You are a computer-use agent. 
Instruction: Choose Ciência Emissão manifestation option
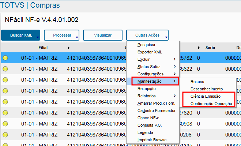tap(206, 96)
